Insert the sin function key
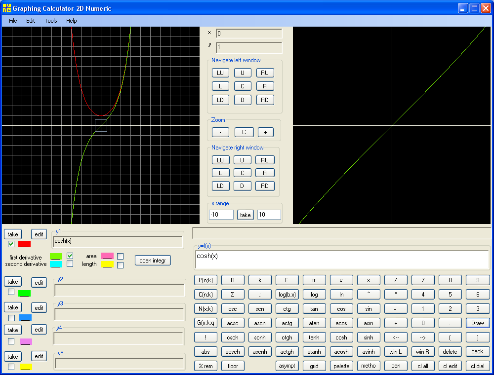Image resolution: width=494 pixels, height=375 pixels. coord(369,308)
